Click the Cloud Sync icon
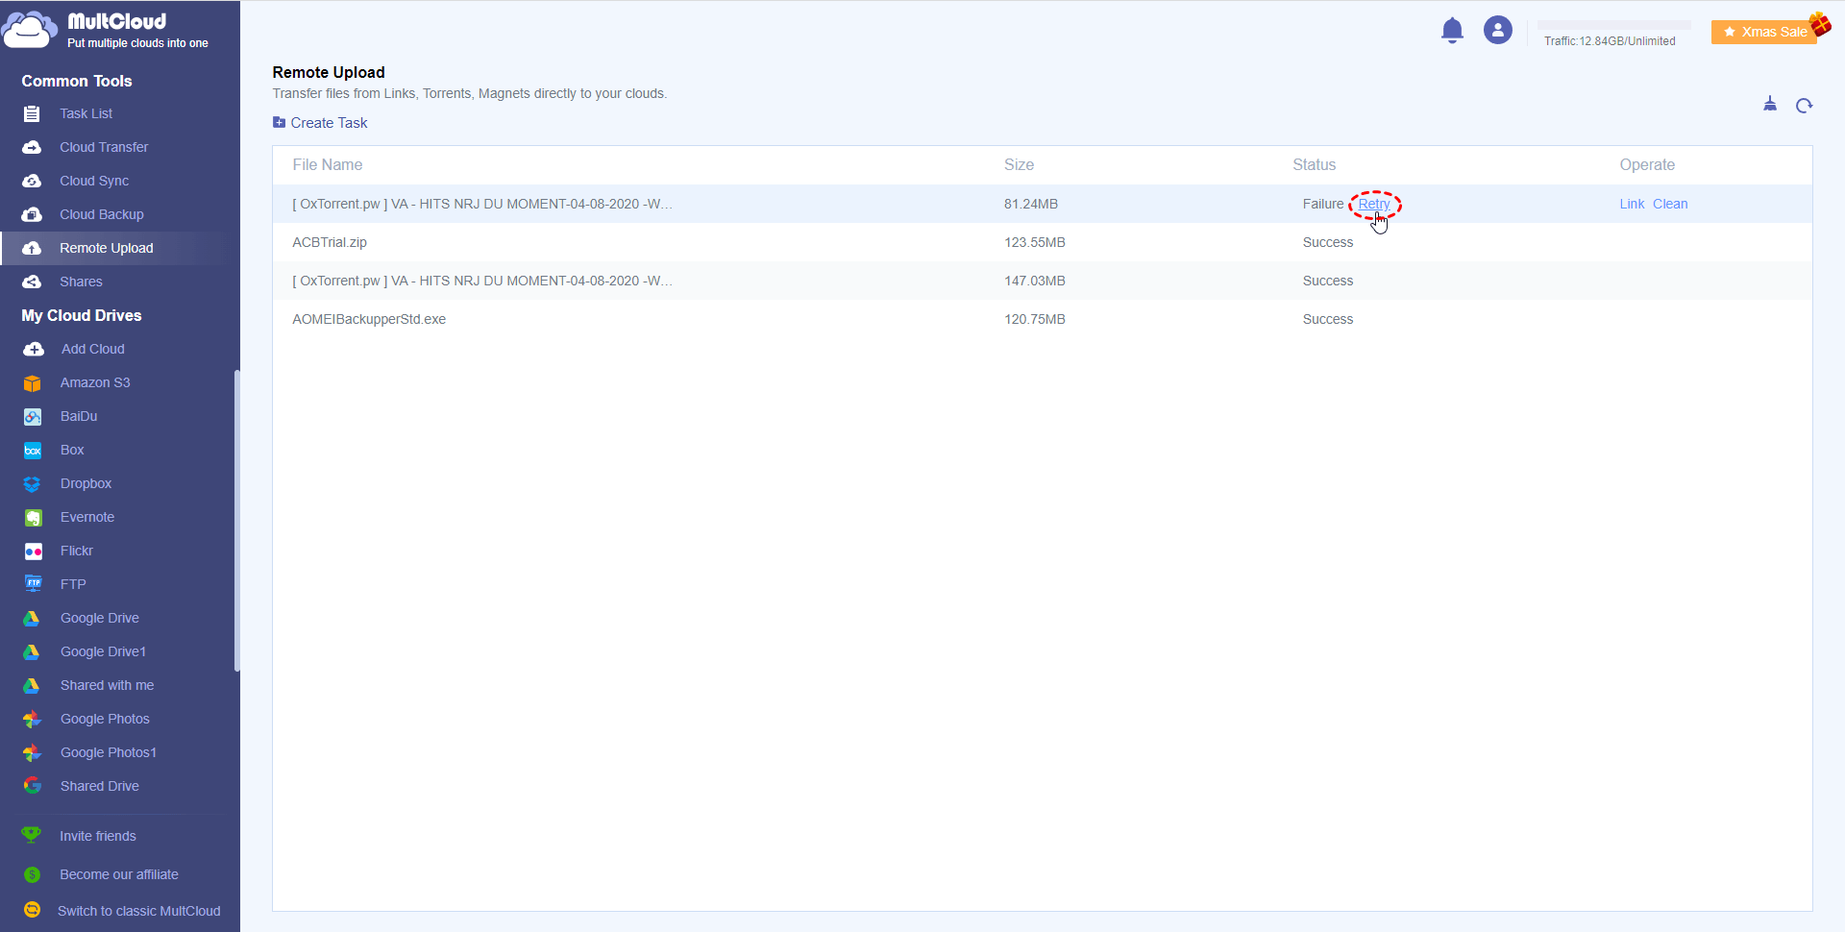Screen dimensions: 1845x932 click(32, 182)
